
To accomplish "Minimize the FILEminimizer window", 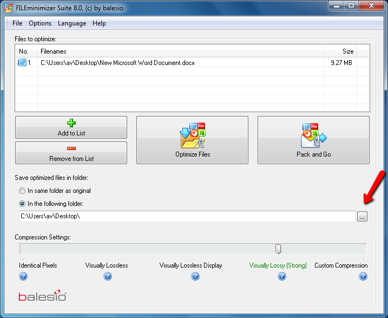I will [337, 6].
